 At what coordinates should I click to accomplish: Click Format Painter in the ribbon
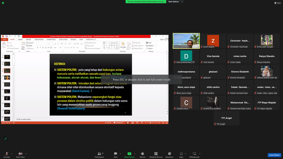[13, 49]
